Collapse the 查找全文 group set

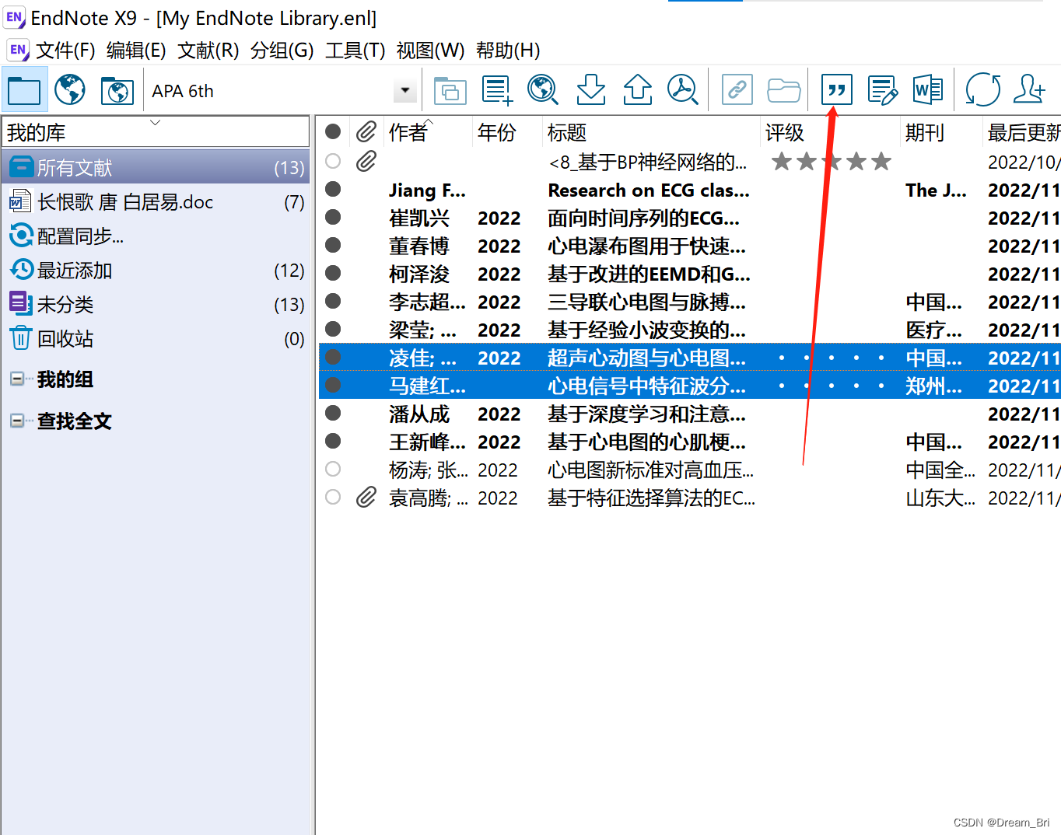pyautogui.click(x=16, y=421)
